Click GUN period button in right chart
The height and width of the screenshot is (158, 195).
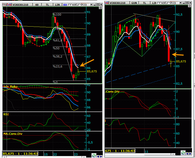[134, 3]
